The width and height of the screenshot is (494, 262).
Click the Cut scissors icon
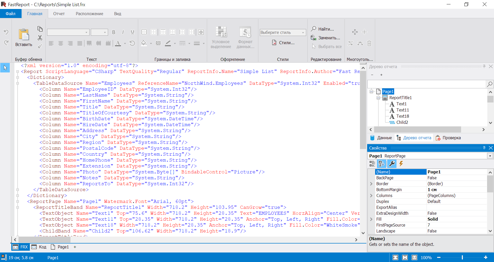click(x=40, y=38)
